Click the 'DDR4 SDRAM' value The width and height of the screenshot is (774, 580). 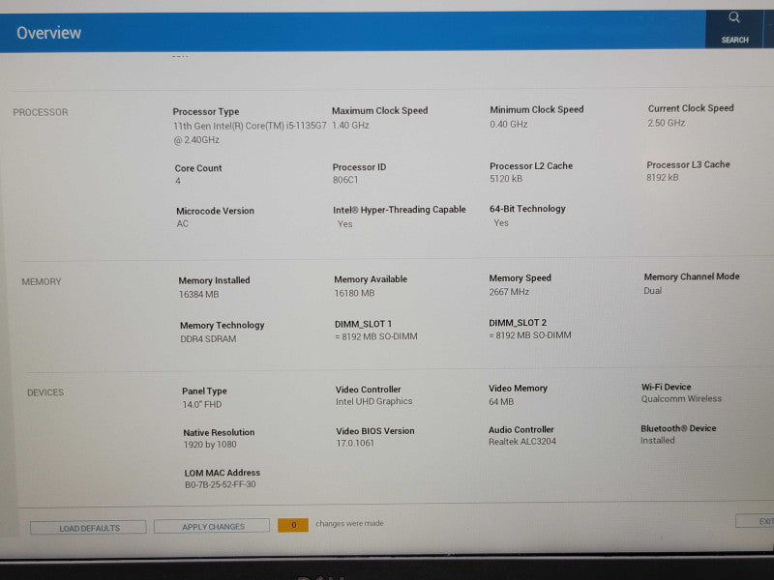(x=208, y=339)
